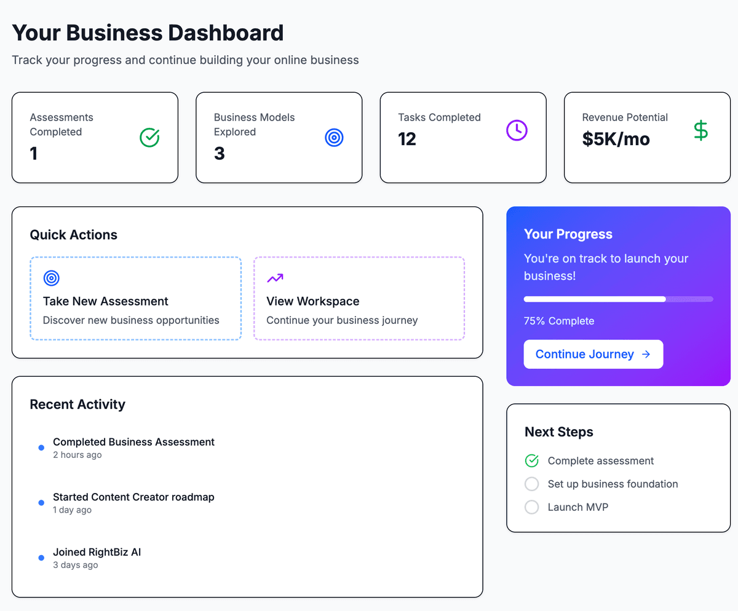Check the circle next to Set up business foundation

[x=531, y=484]
